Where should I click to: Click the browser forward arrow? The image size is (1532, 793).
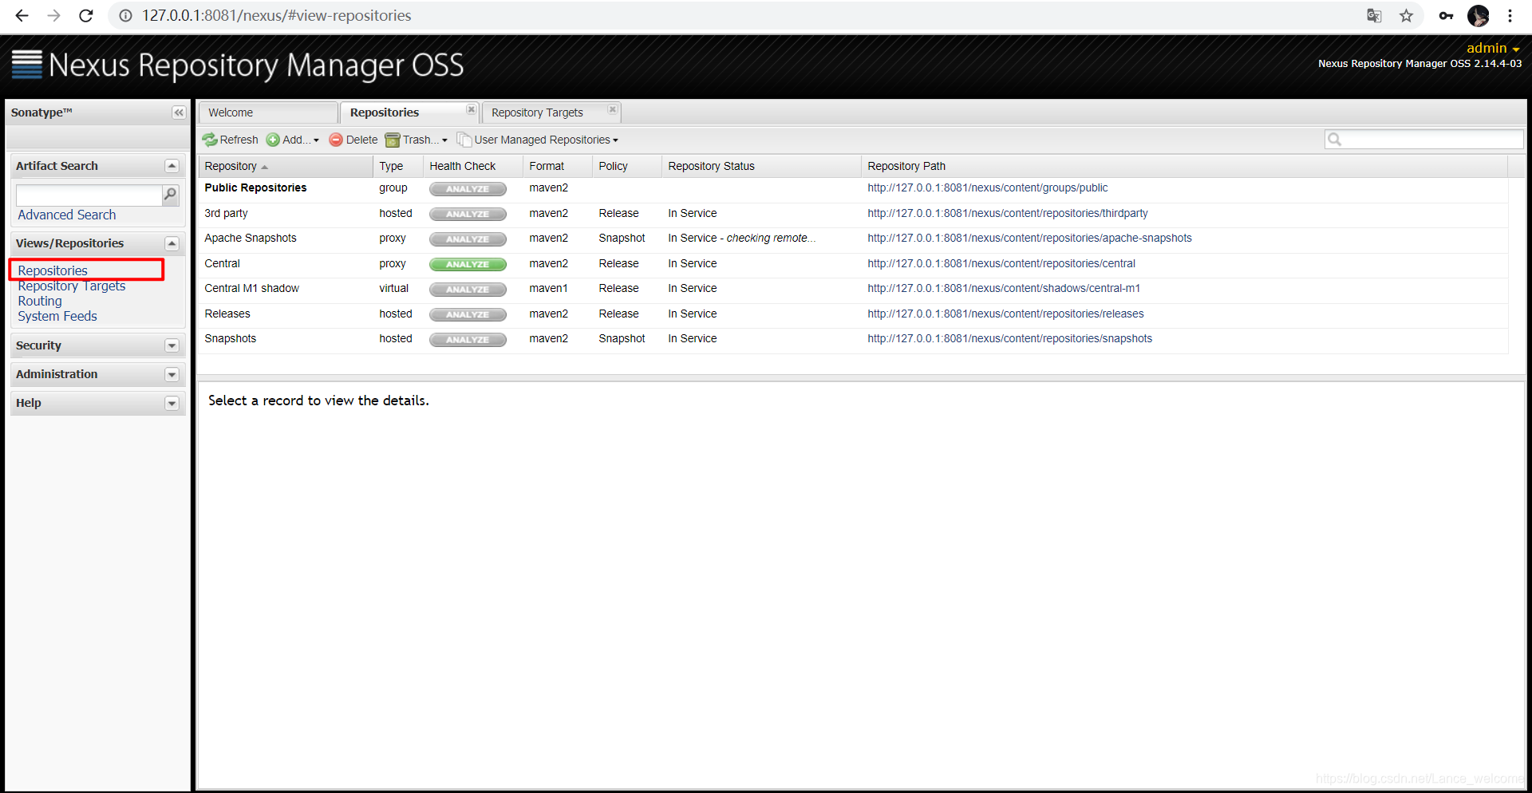point(53,15)
